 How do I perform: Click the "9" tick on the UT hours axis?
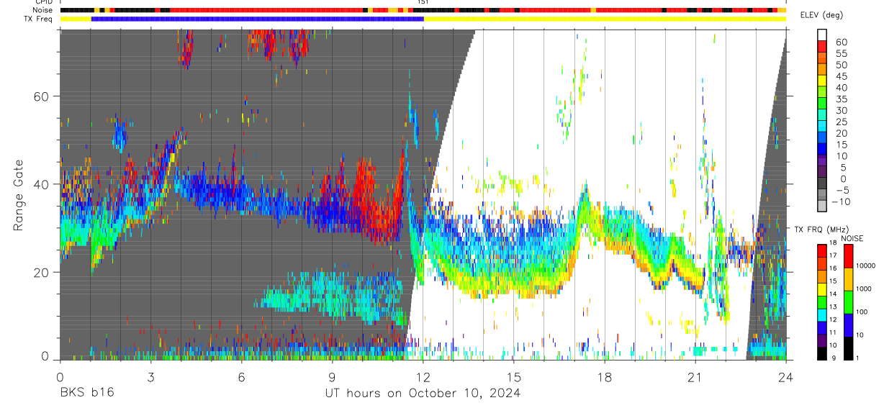[x=332, y=376]
